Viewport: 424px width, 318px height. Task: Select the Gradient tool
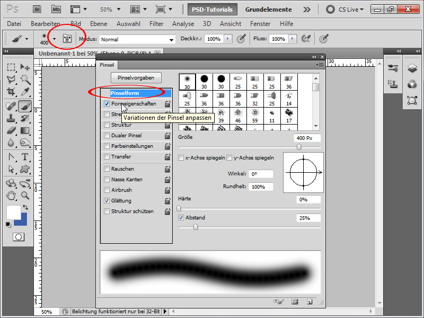click(x=25, y=130)
